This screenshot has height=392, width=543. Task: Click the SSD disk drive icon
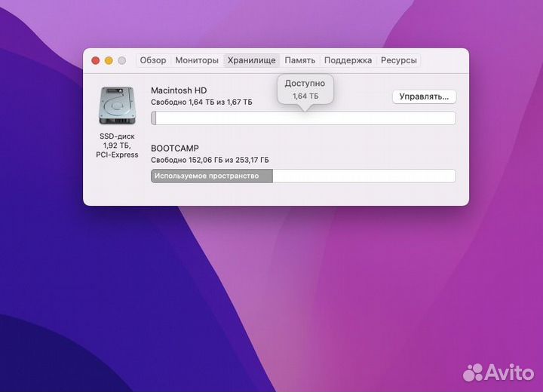117,106
